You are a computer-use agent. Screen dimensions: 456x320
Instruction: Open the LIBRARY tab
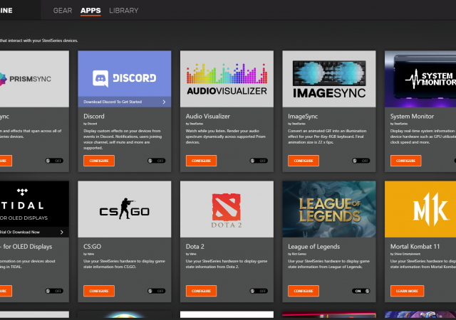tap(124, 11)
